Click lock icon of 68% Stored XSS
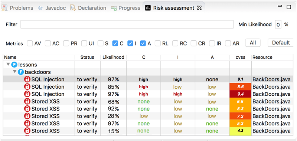297x141 pixels. click(x=27, y=101)
